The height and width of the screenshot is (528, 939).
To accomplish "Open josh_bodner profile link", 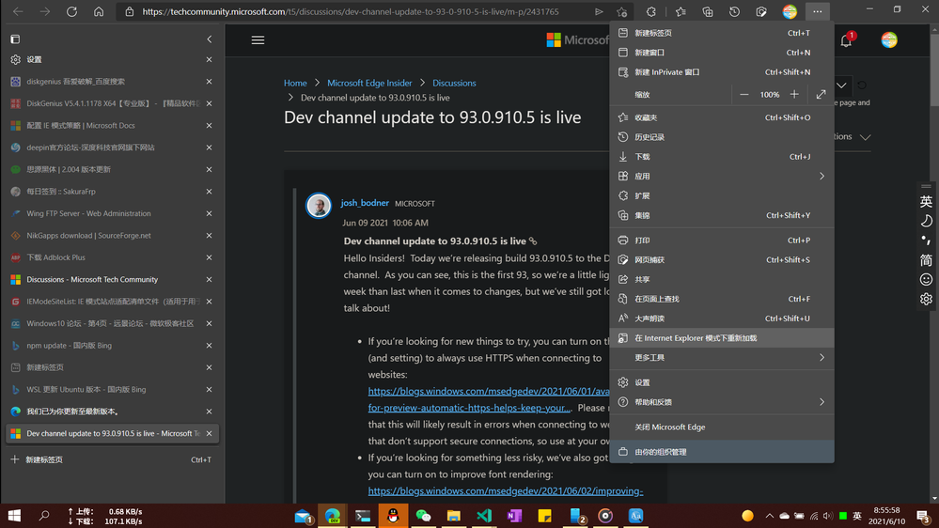I will (365, 203).
